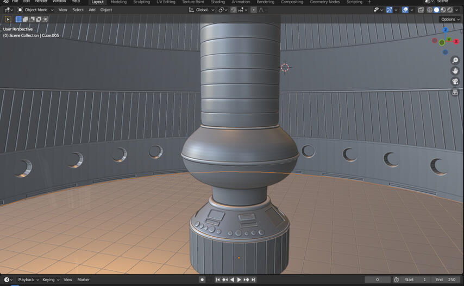Viewport: 464px width, 286px height.
Task: Click the red X axis on the gizmo
Action: coord(456,42)
